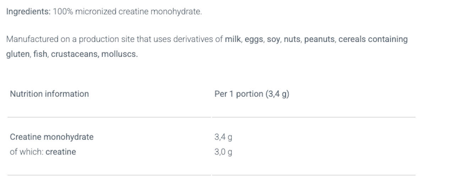Viewport: 455px width, 177px height.
Task: Click the '3,4 g' value cell
Action: coord(223,137)
